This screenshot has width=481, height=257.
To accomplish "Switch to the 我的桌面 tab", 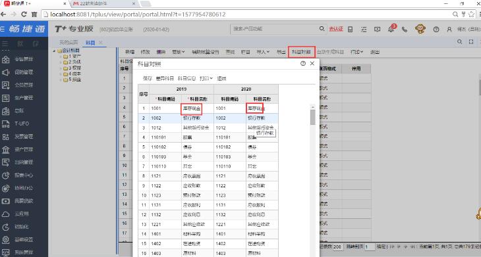I will [69, 42].
